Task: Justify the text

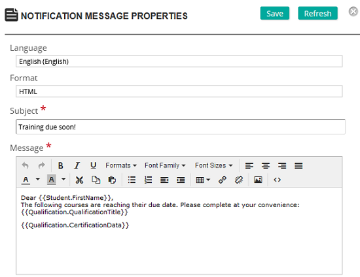Action: pyautogui.click(x=298, y=166)
